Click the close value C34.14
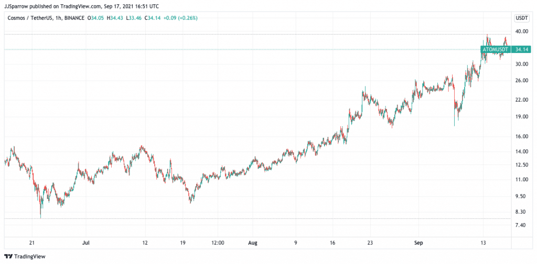This screenshot has width=537, height=264. coord(154,18)
